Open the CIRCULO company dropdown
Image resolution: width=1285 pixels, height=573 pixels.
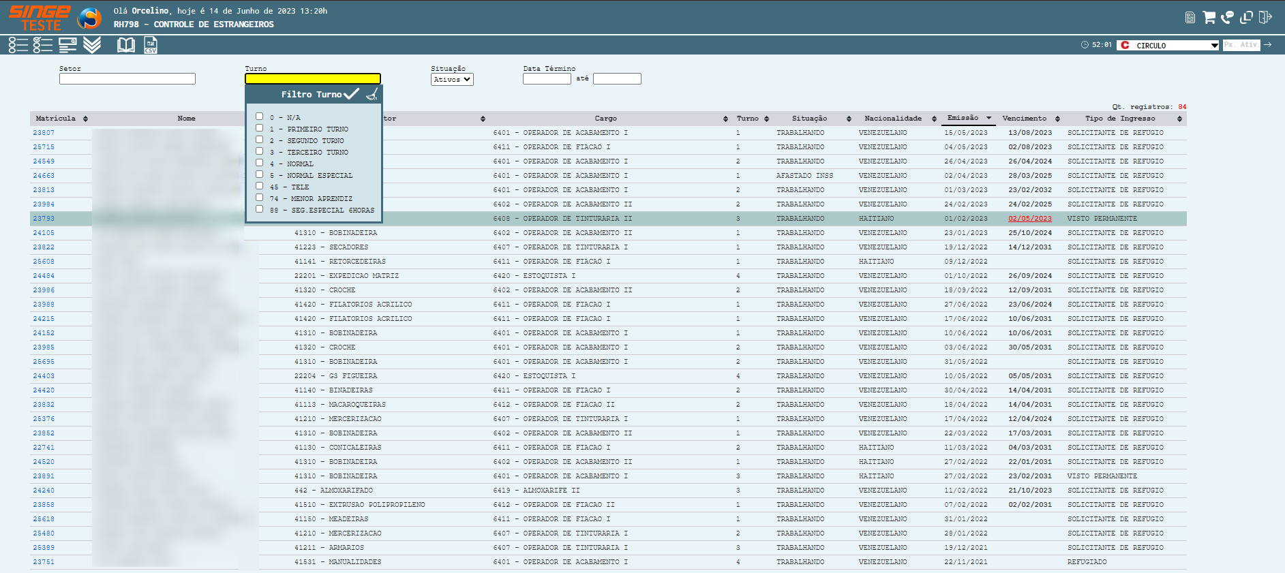(x=1168, y=45)
